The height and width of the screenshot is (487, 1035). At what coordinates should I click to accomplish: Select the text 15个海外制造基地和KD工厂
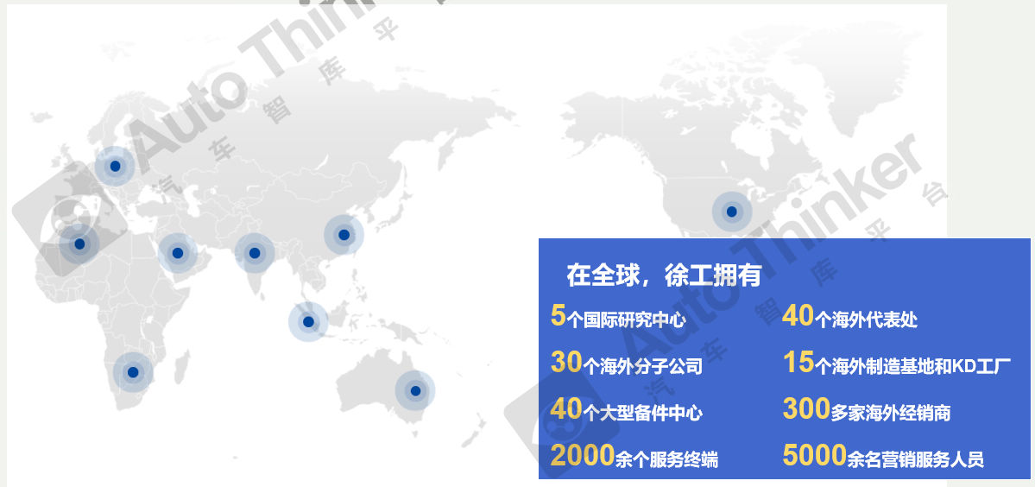click(897, 363)
